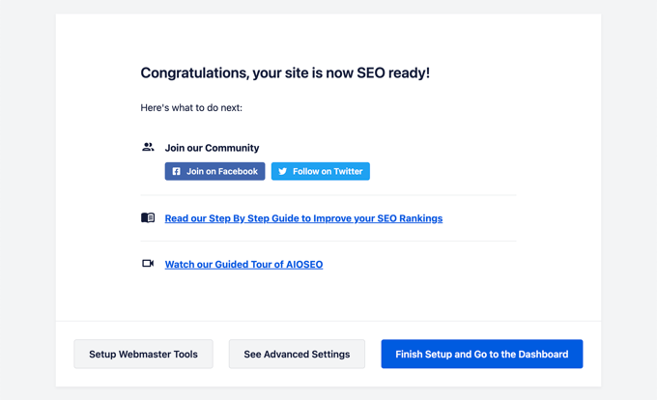Open the Step By Step SEO Rankings guide
The width and height of the screenshot is (657, 400).
[x=303, y=218]
